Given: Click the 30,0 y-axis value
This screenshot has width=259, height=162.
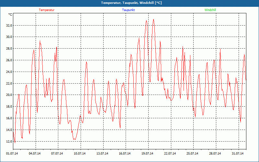Looking at the screenshot, I should tap(9, 37).
